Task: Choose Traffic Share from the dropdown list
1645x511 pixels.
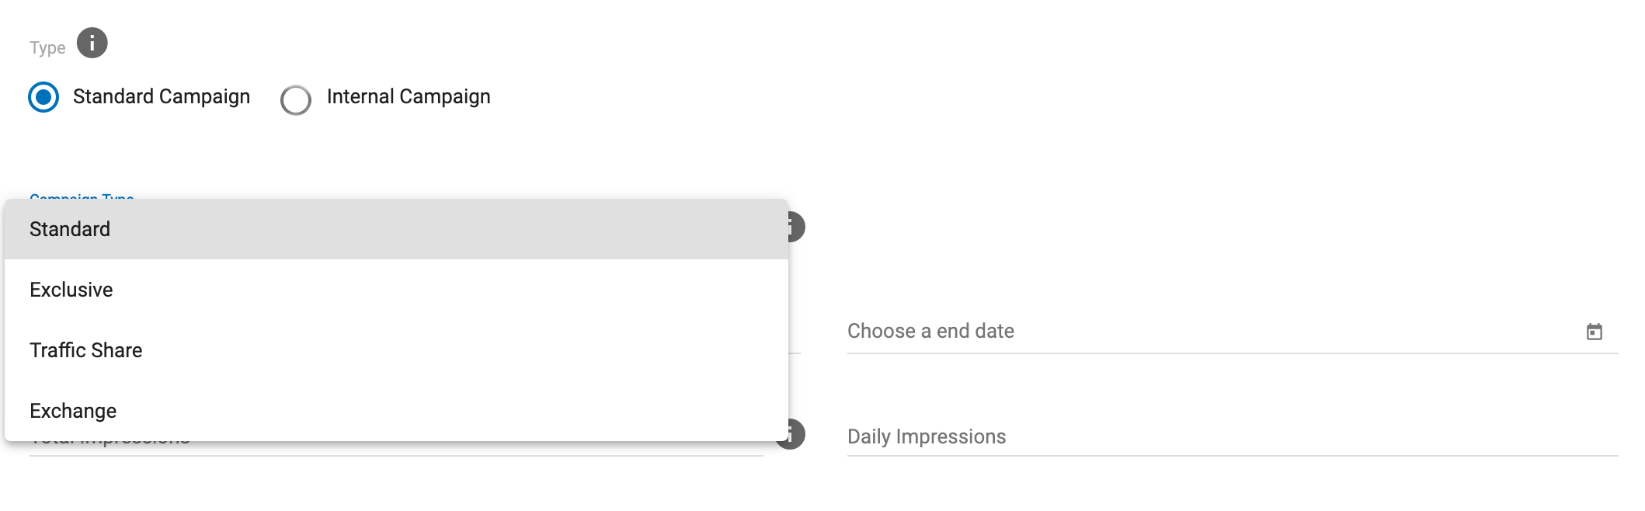Action: [x=86, y=351]
